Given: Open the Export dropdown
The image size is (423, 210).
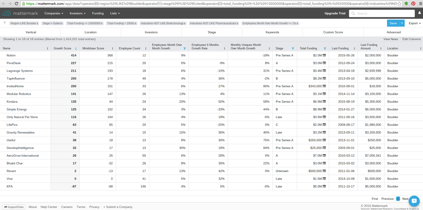Looking at the screenshot, I should tap(415, 23).
